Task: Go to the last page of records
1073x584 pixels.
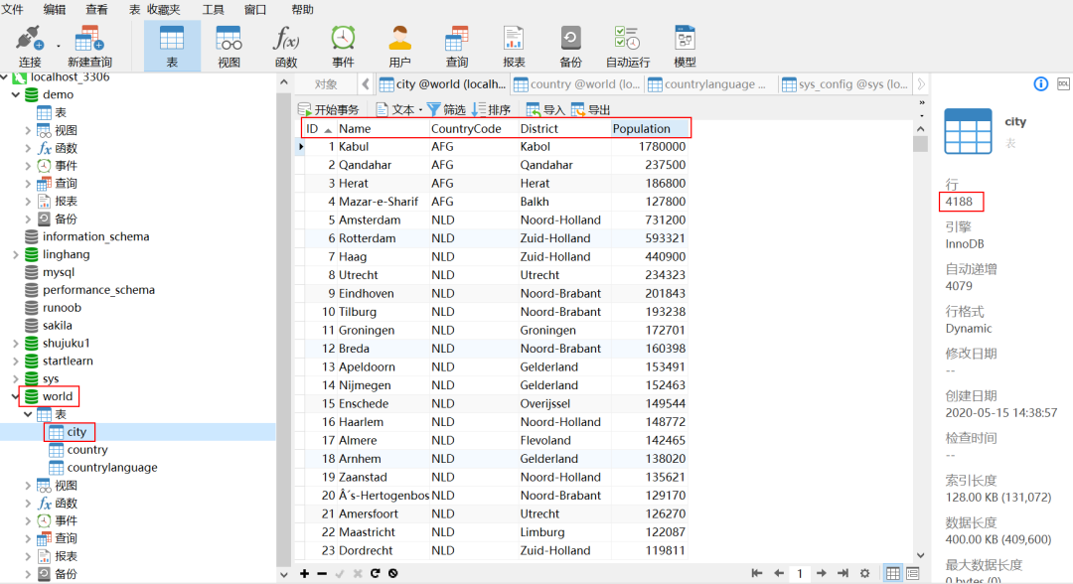Action: (x=843, y=573)
